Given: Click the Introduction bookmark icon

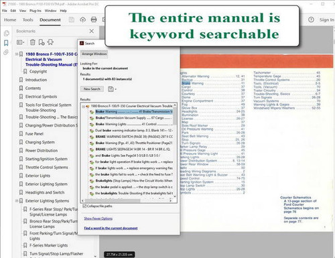Looking at the screenshot, I should [x=21, y=80].
